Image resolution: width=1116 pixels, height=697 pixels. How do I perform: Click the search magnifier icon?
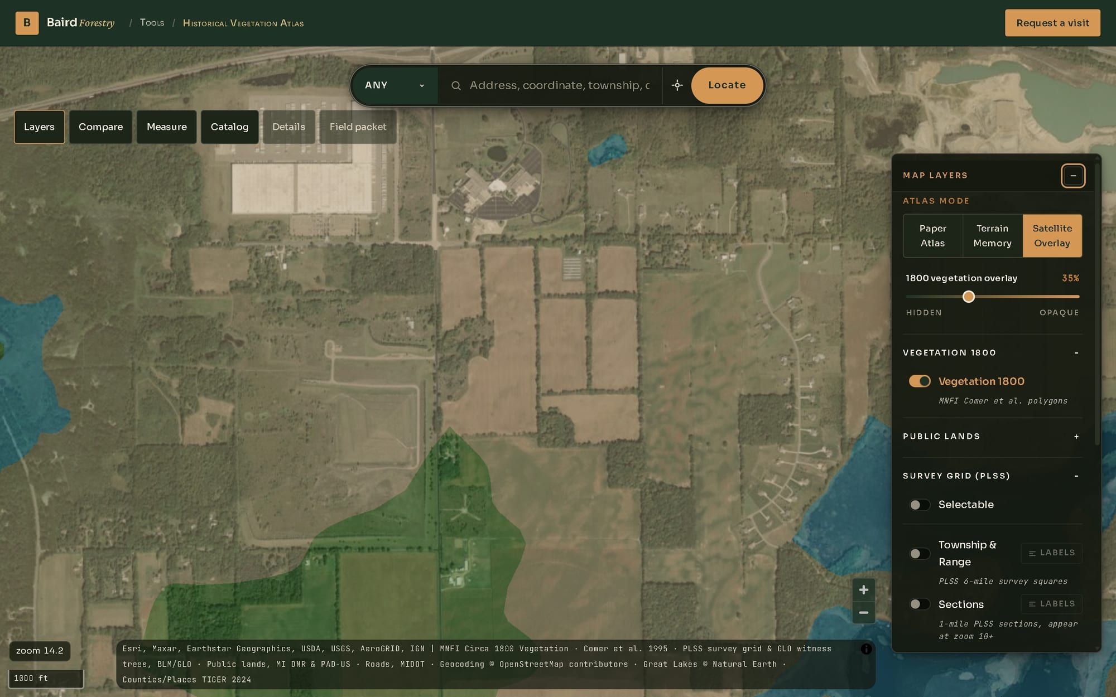pos(456,85)
